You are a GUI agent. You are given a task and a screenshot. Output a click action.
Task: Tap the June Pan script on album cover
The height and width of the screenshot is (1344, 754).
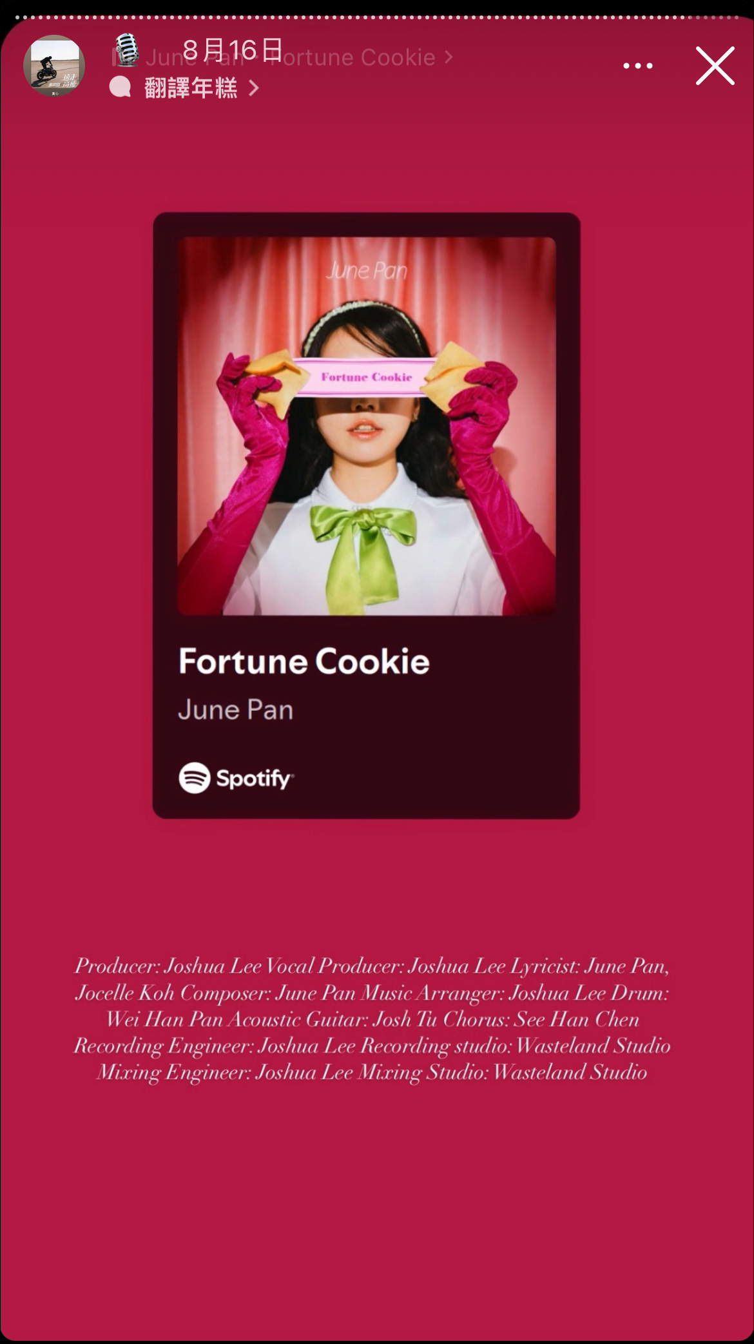point(367,271)
